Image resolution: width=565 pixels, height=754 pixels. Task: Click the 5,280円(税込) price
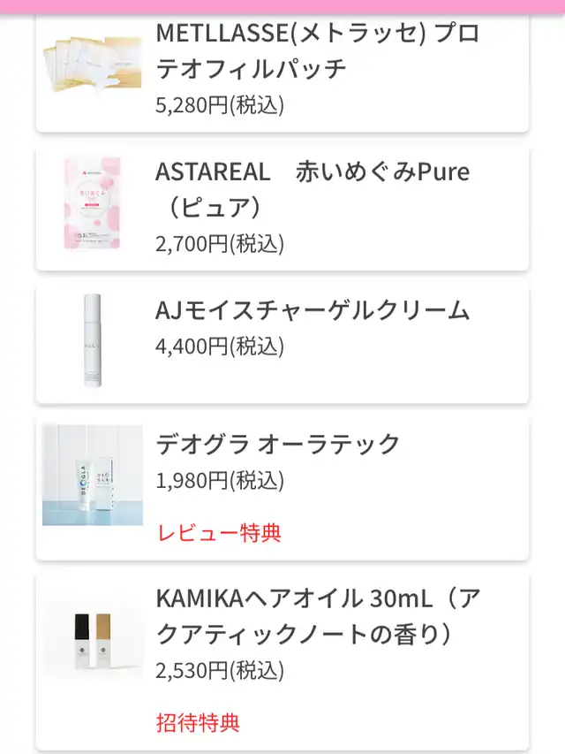[220, 105]
